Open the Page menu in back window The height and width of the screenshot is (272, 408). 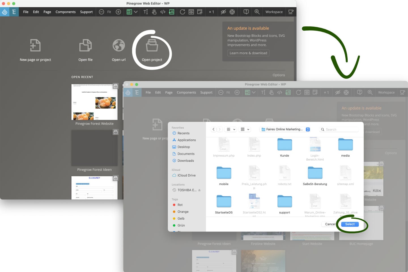[x=47, y=12]
